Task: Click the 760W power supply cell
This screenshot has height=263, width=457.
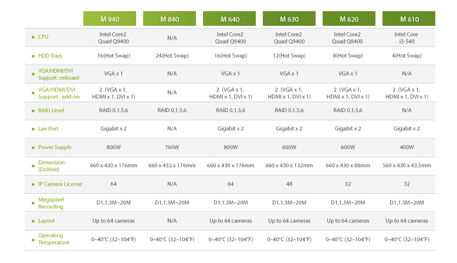Action: click(x=172, y=147)
